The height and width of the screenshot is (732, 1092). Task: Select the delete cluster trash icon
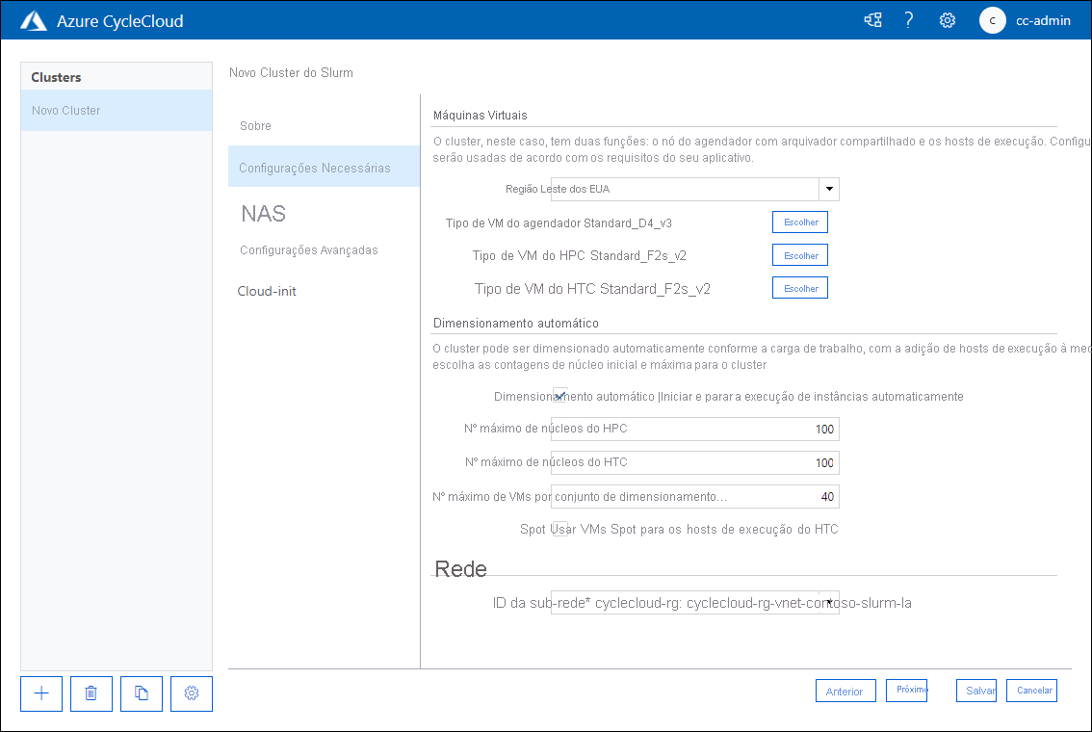91,693
